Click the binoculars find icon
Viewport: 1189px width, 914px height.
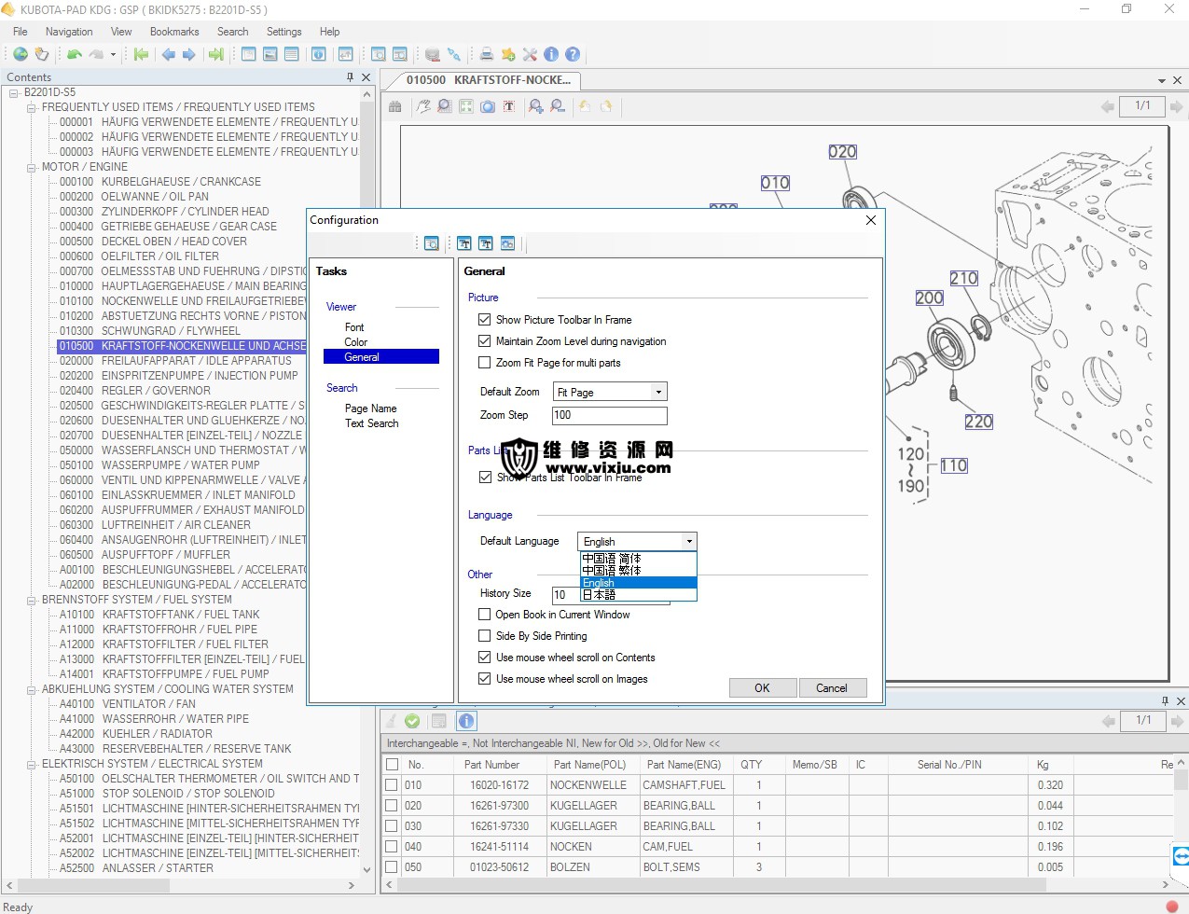(x=395, y=106)
